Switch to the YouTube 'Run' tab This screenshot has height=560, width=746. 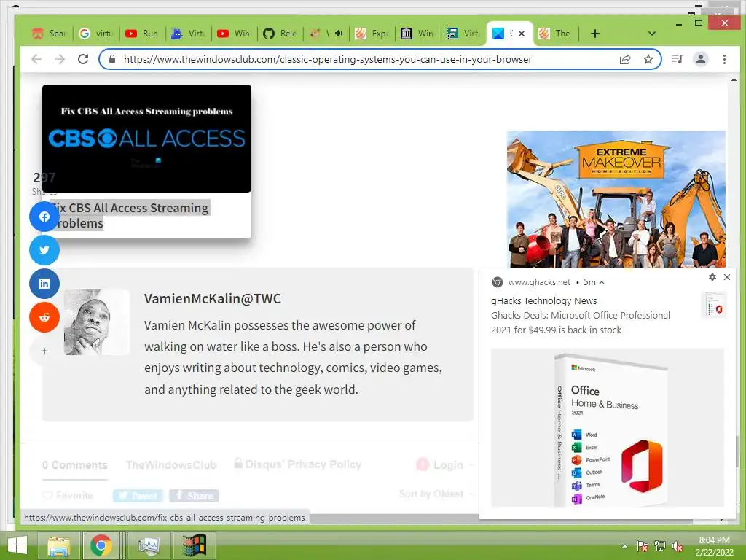pos(142,34)
